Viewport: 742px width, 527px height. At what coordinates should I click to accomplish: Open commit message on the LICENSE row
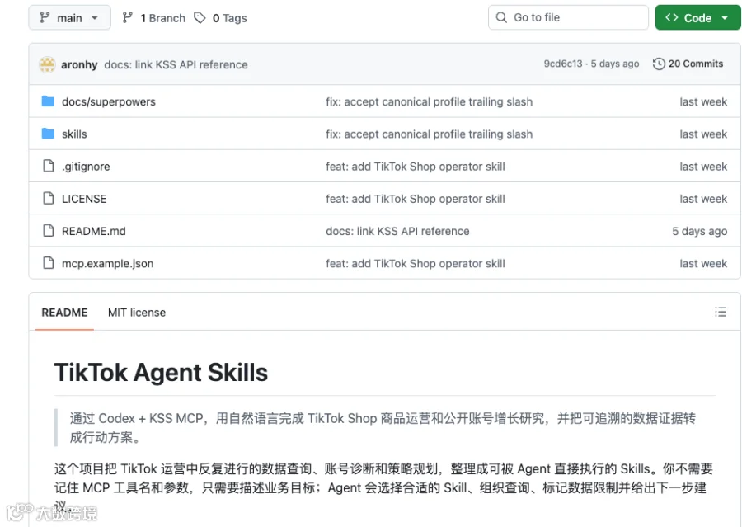point(416,199)
